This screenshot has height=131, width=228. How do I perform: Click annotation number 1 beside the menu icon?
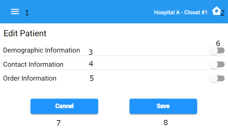27,13
